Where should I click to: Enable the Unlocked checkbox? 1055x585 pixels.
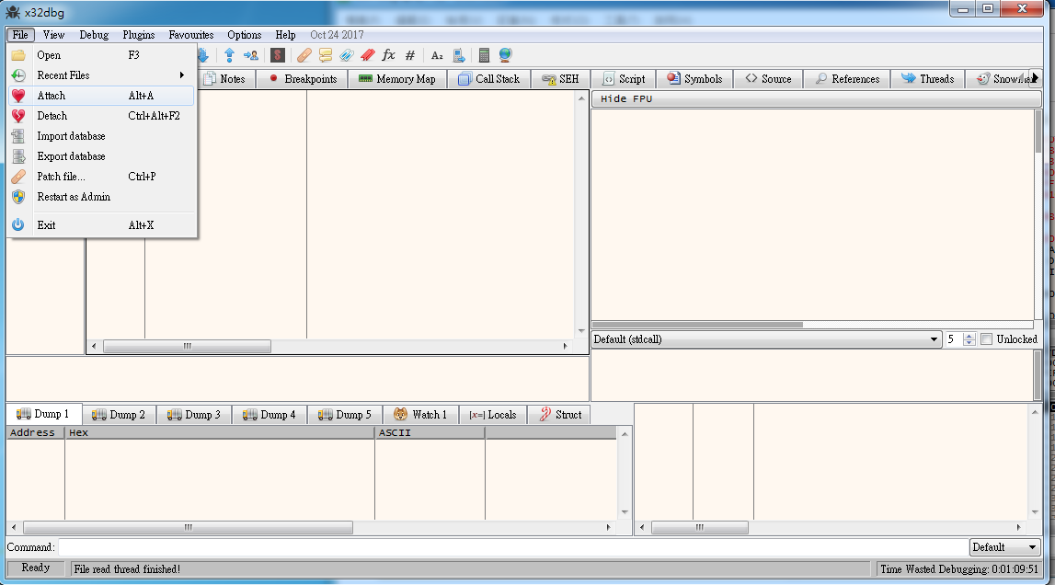click(986, 339)
